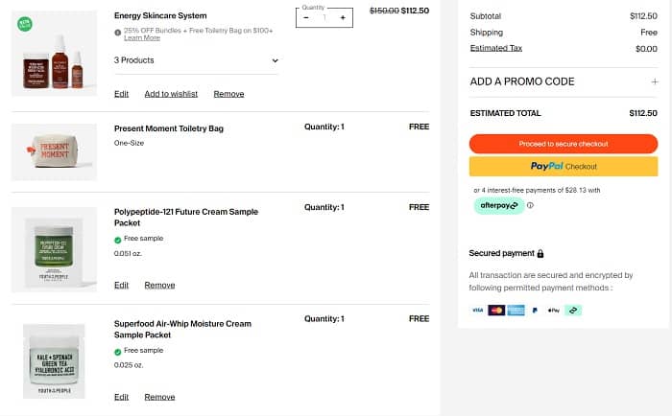This screenshot has width=672, height=416.
Task: Proceed to secure checkout
Action: (x=563, y=144)
